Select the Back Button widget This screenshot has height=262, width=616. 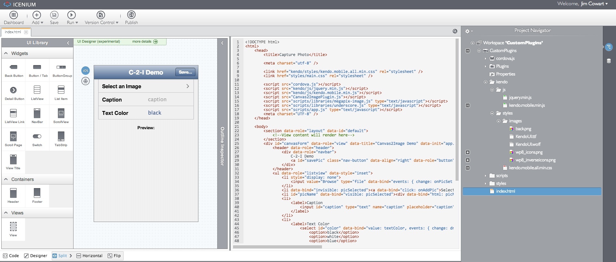[x=14, y=67]
